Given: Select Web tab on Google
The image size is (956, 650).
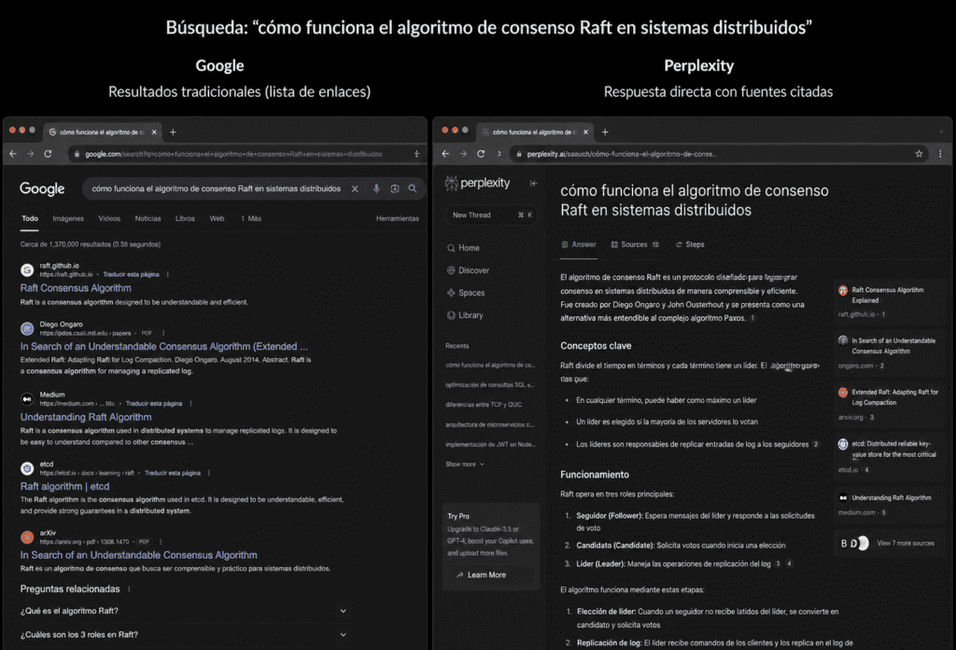Looking at the screenshot, I should click(217, 219).
